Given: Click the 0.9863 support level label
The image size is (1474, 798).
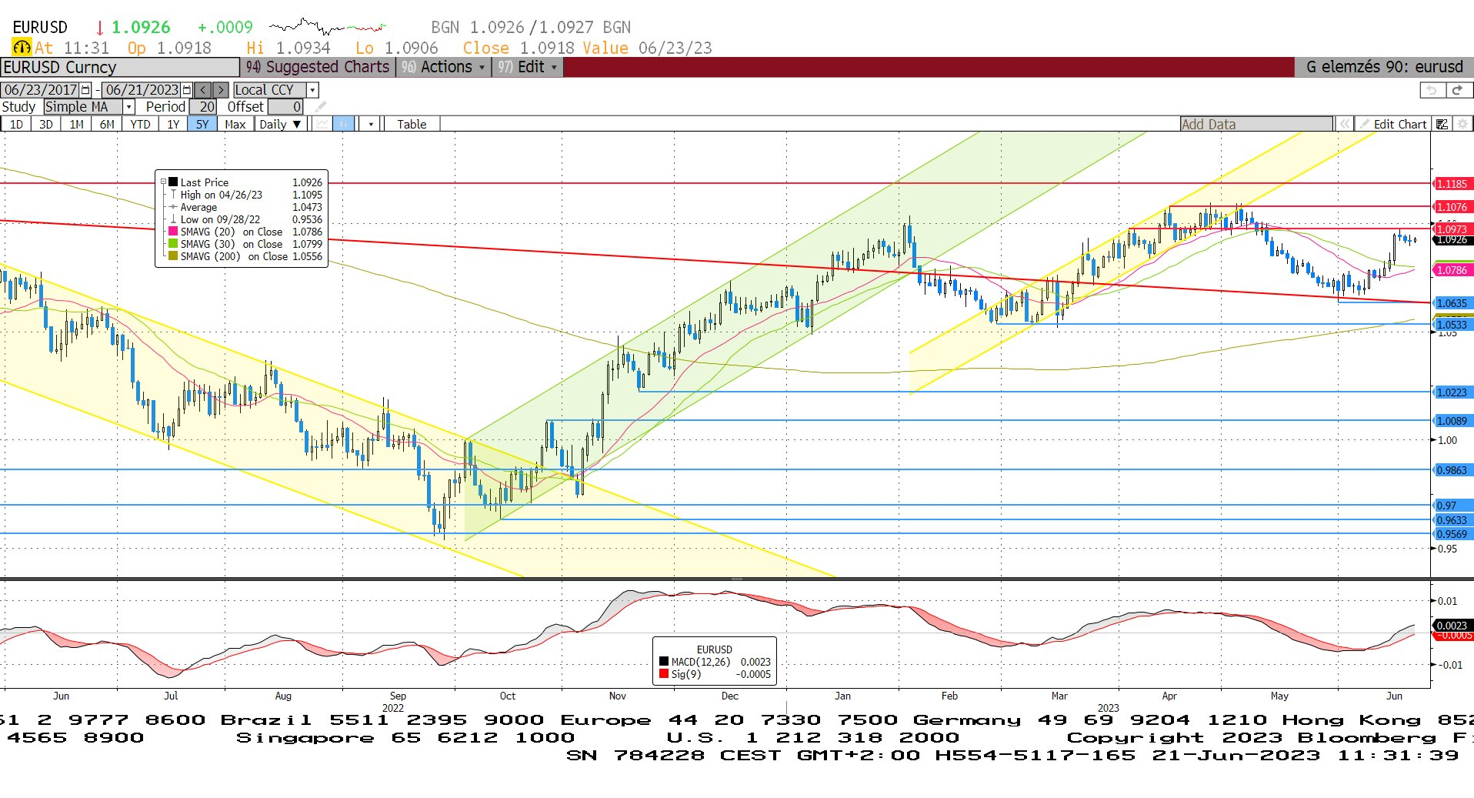Looking at the screenshot, I should 1452,470.
